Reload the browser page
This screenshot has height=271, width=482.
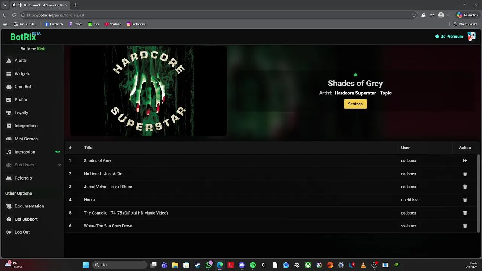coord(14,15)
